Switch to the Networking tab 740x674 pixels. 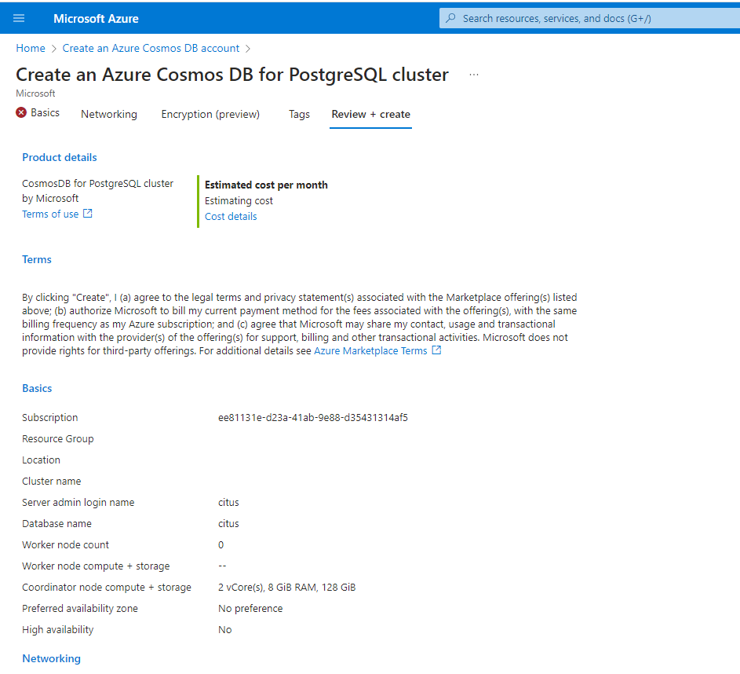point(109,114)
